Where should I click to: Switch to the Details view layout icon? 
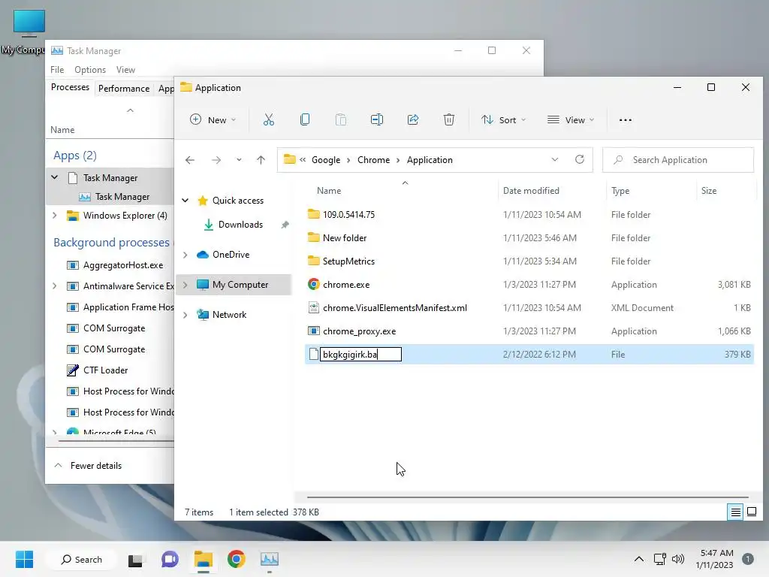[x=735, y=512]
